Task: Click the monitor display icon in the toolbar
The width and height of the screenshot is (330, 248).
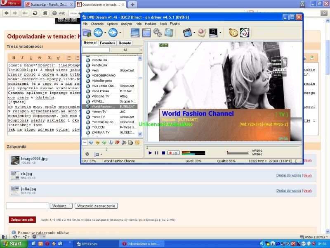Action: (x=135, y=33)
